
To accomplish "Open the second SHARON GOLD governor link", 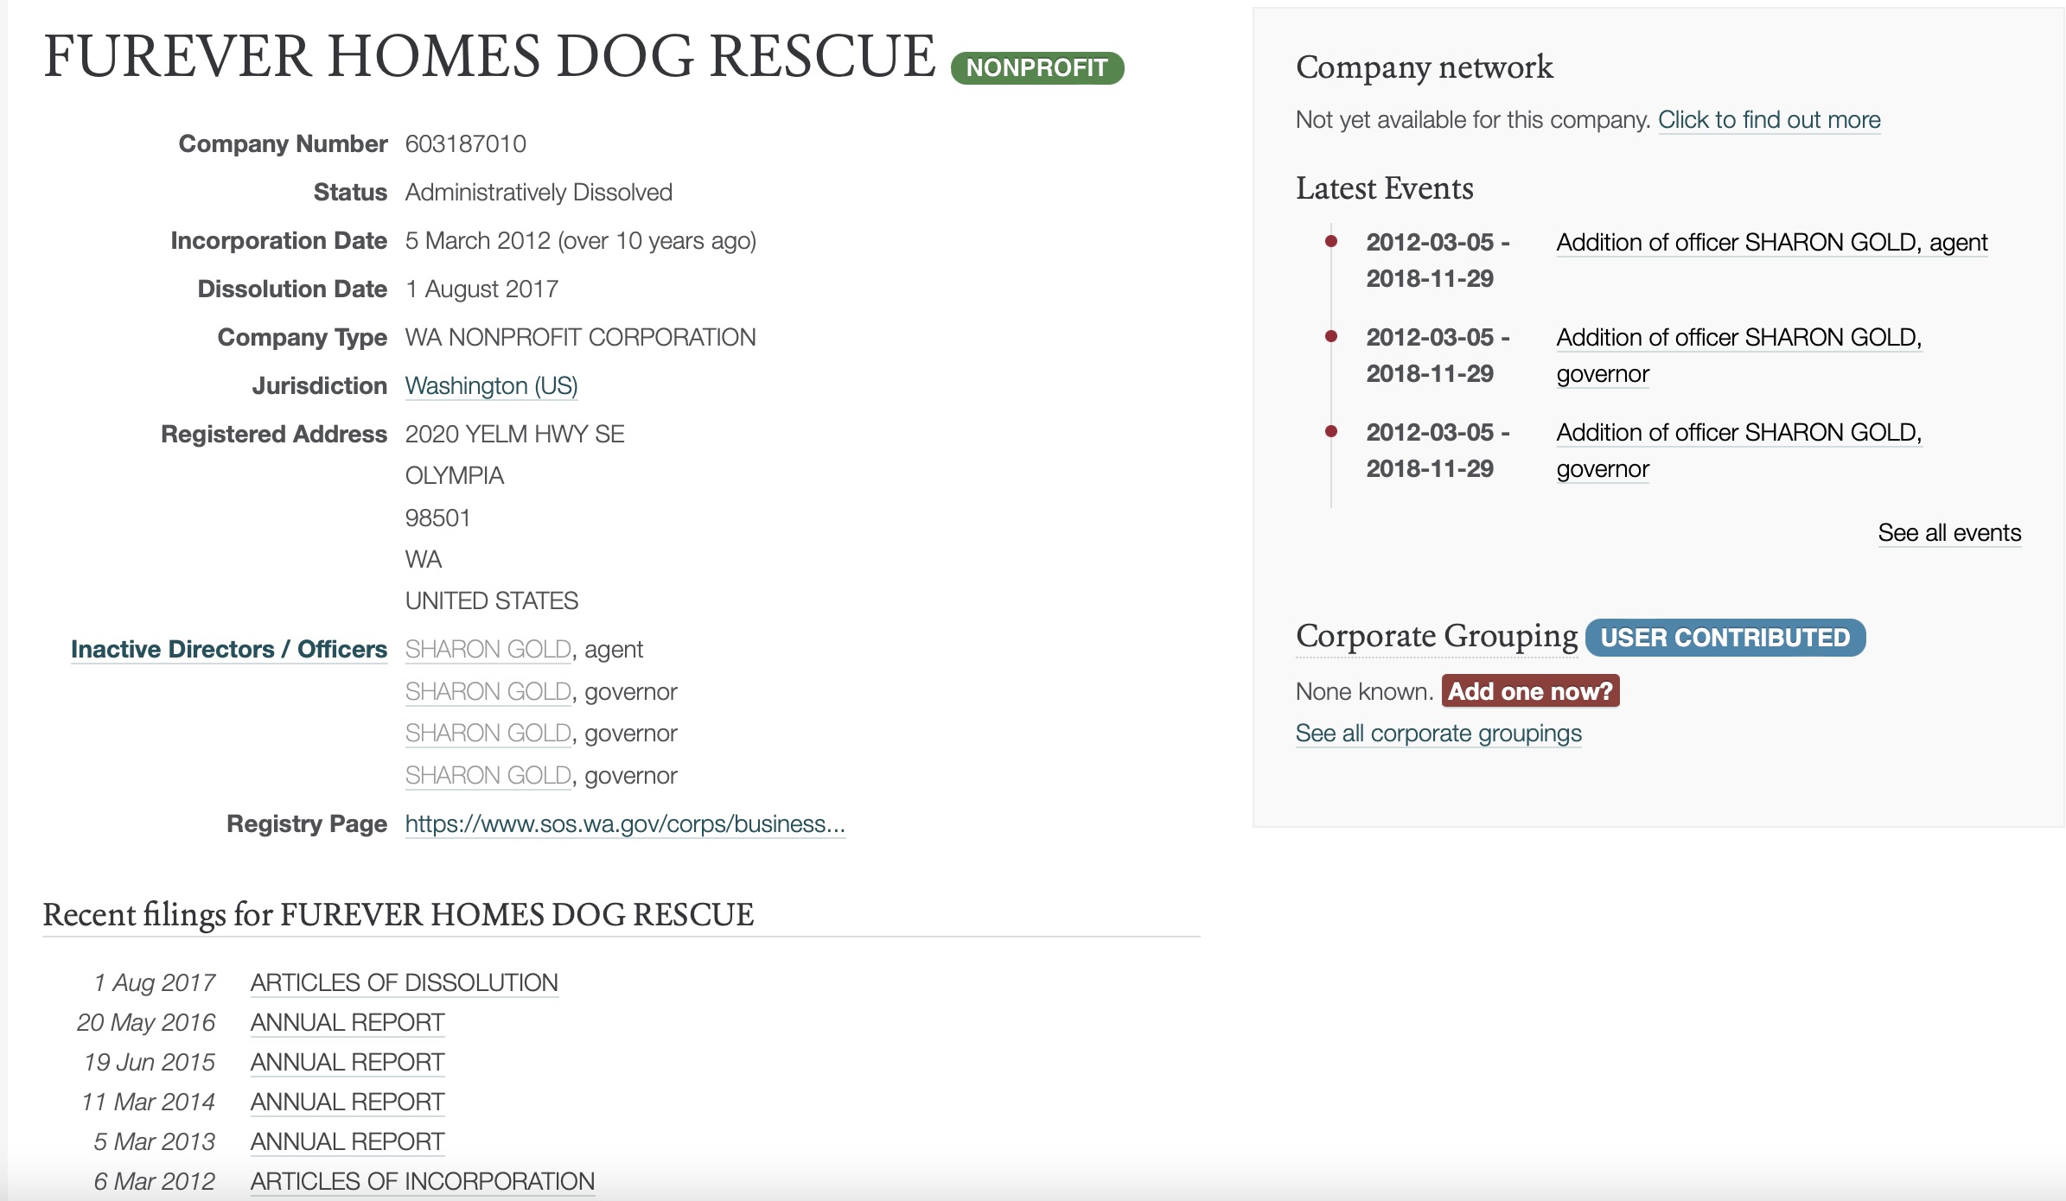I will (x=488, y=733).
